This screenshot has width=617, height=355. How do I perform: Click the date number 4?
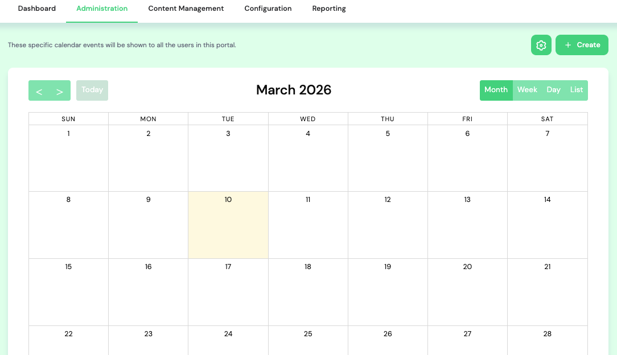point(308,134)
